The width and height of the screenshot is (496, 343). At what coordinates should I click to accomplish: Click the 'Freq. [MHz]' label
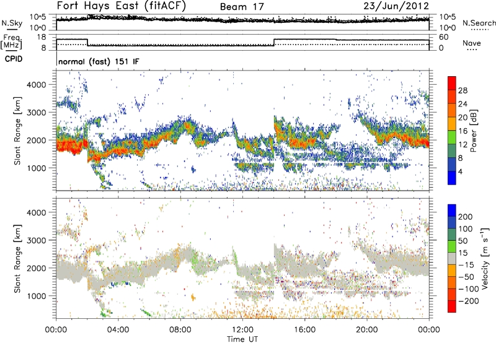coord(12,41)
